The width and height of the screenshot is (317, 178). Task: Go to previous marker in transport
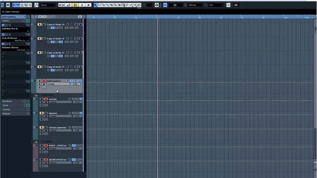[61, 5]
